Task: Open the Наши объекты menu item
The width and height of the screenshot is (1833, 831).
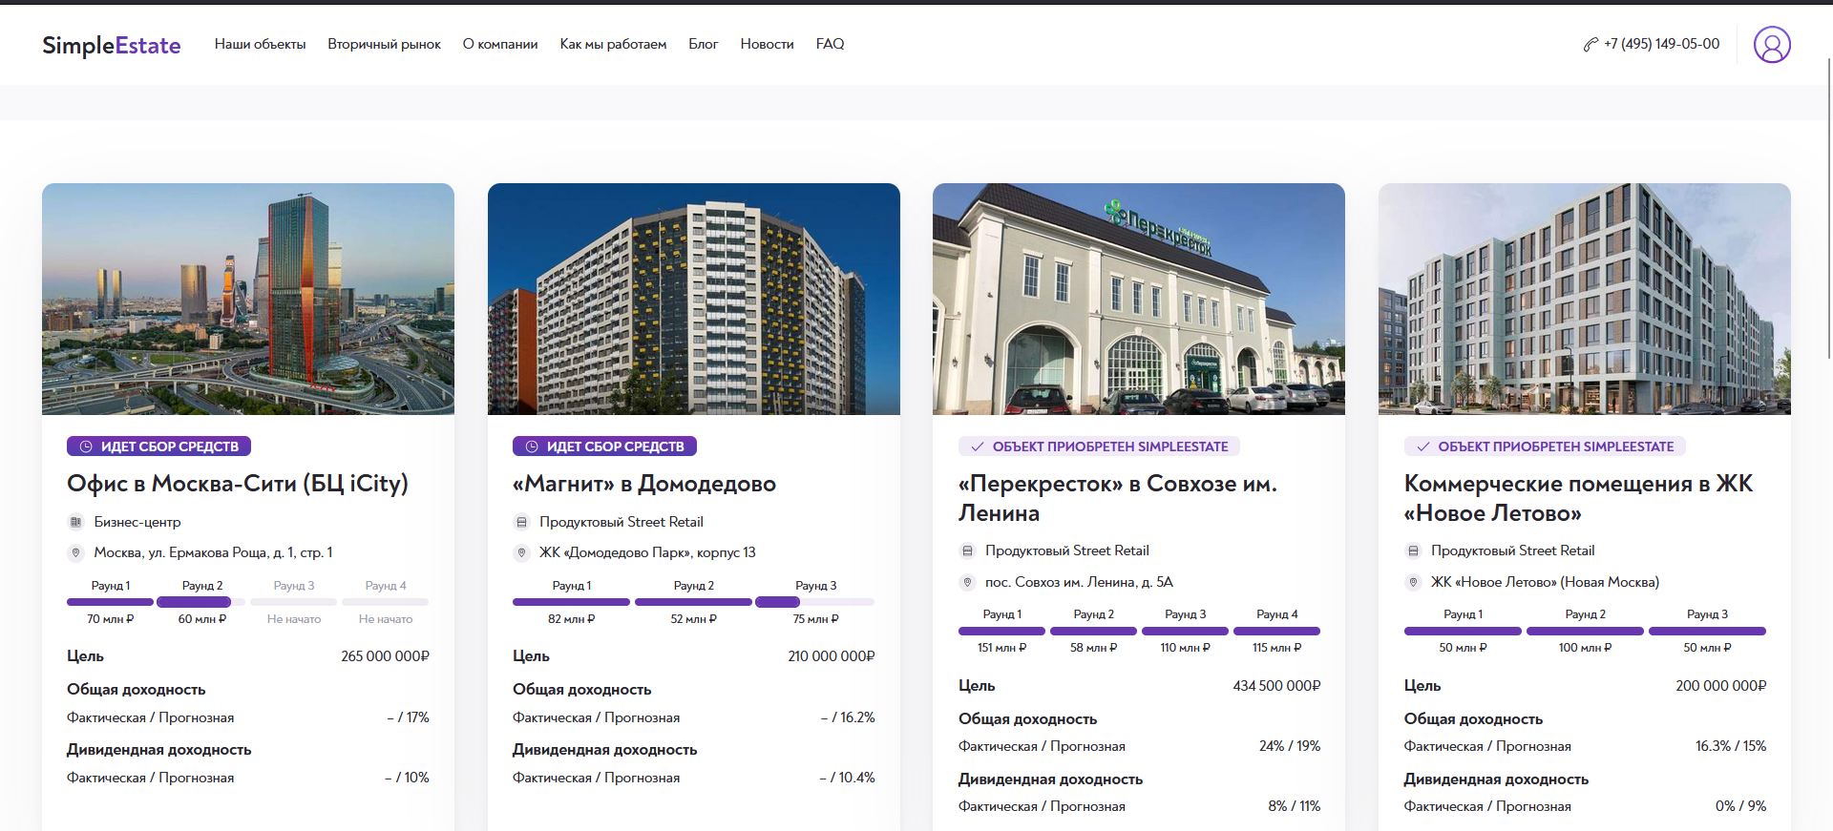Action: click(x=260, y=44)
